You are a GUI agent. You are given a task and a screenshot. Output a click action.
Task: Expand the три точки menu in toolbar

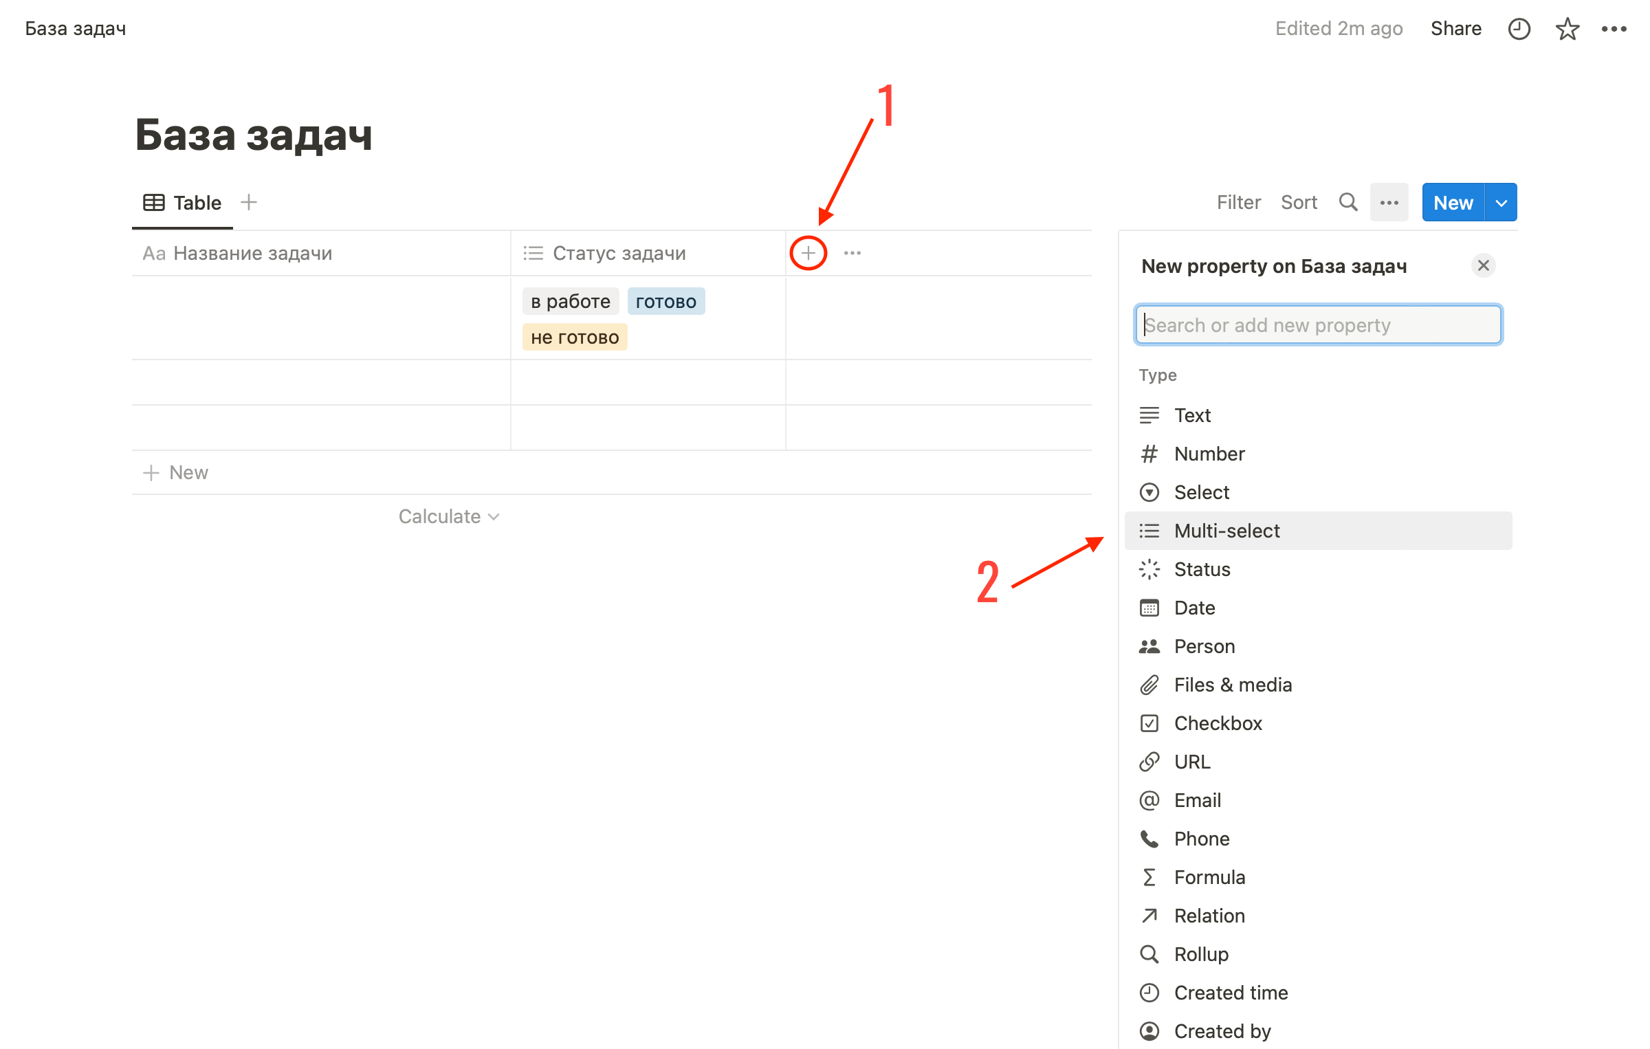click(1389, 202)
